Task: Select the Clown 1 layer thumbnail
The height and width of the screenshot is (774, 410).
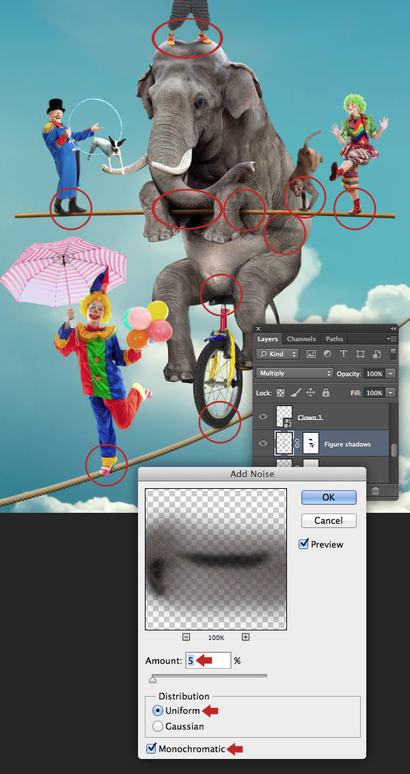Action: (x=284, y=416)
